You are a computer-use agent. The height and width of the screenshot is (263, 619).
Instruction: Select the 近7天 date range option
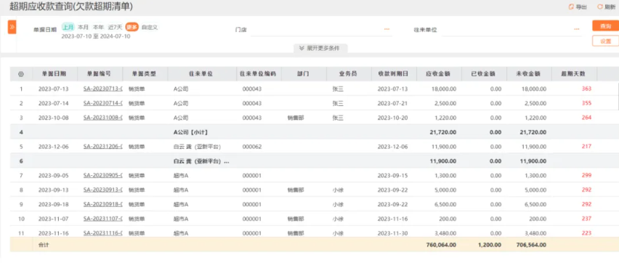116,28
